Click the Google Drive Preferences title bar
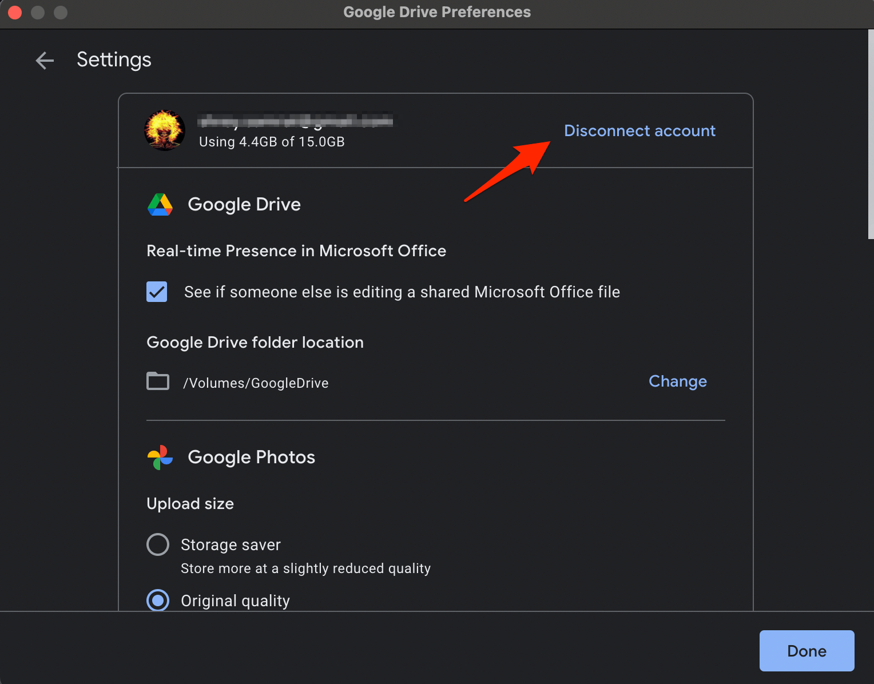Viewport: 874px width, 684px height. (x=437, y=11)
